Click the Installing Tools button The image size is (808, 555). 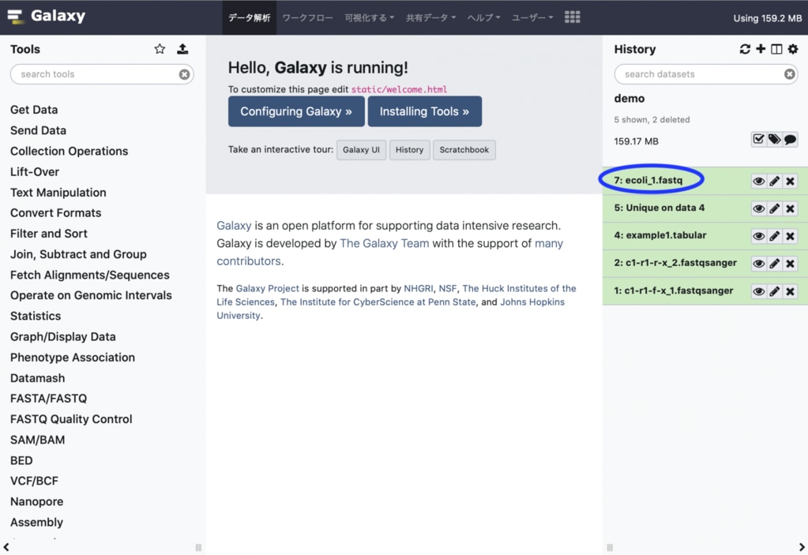click(x=425, y=111)
